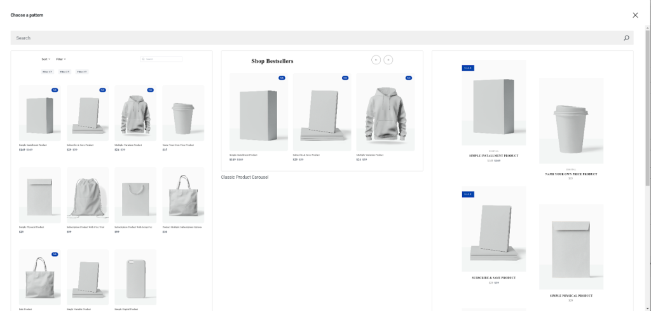The image size is (651, 311).
Task: Click the coffee cup image in first pattern
Action: pos(183,113)
